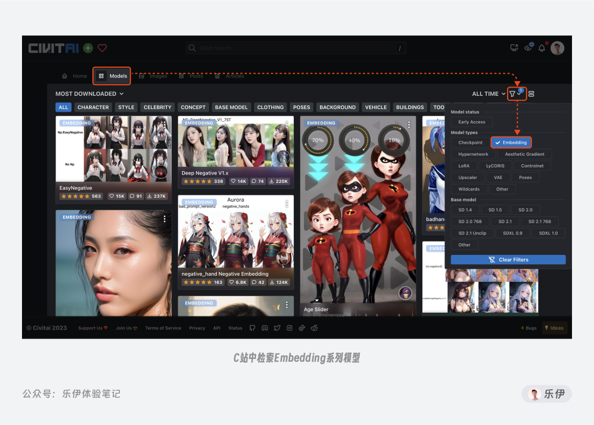The image size is (594, 425).
Task: Select the BASE MODEL category tag
Action: [231, 107]
